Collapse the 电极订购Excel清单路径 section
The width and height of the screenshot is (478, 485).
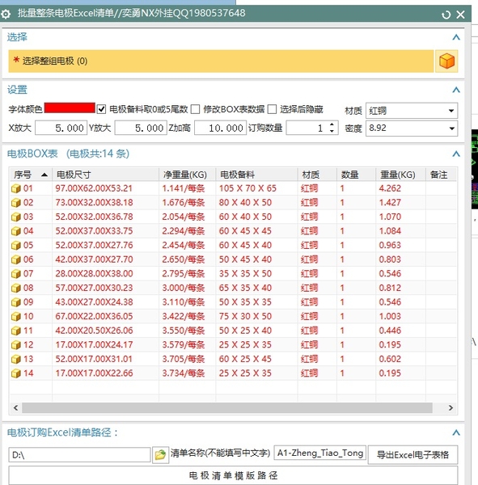[x=455, y=432]
